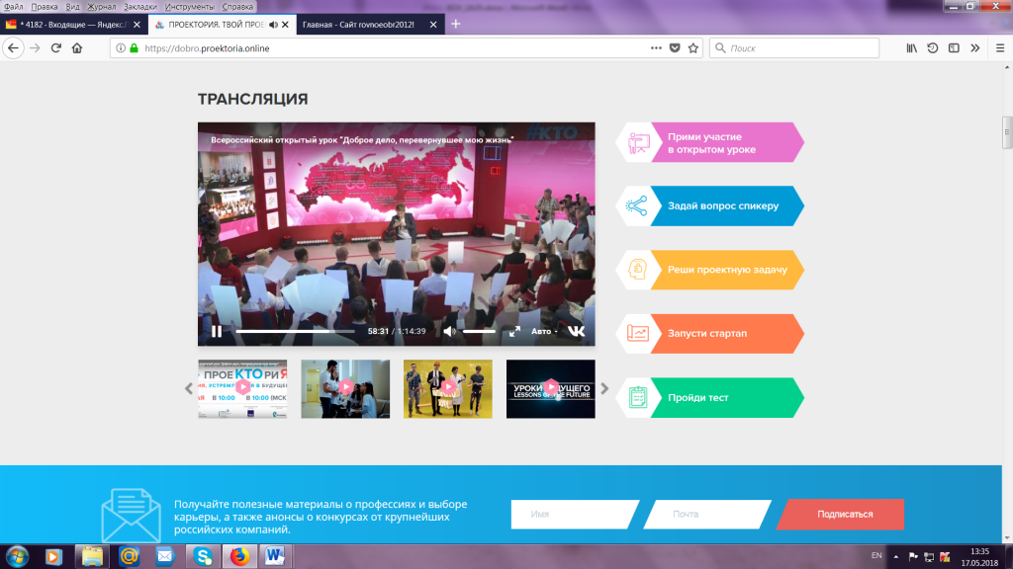The width and height of the screenshot is (1013, 569).
Task: Click the Почта input field
Action: pyautogui.click(x=707, y=514)
